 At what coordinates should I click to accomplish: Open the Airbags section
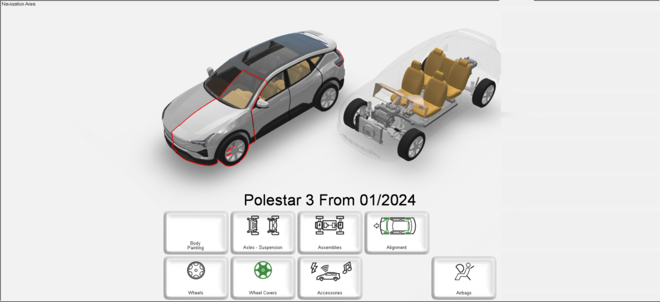tap(463, 278)
